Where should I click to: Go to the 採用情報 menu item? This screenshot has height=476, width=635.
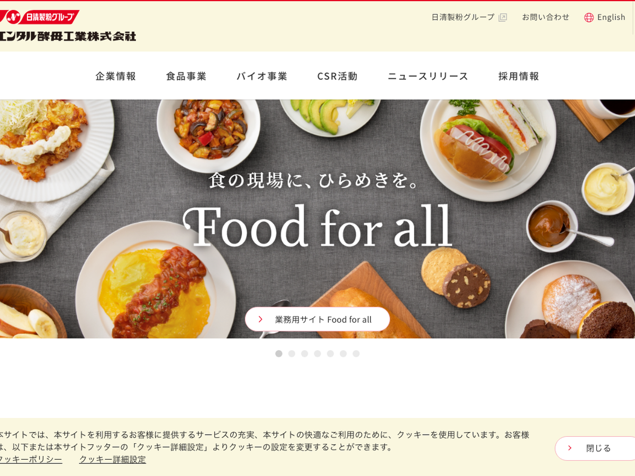point(519,76)
